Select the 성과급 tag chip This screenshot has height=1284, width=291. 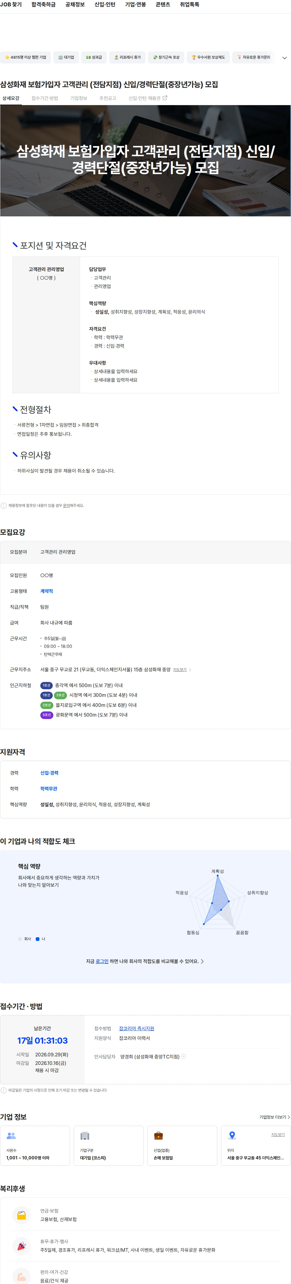94,57
